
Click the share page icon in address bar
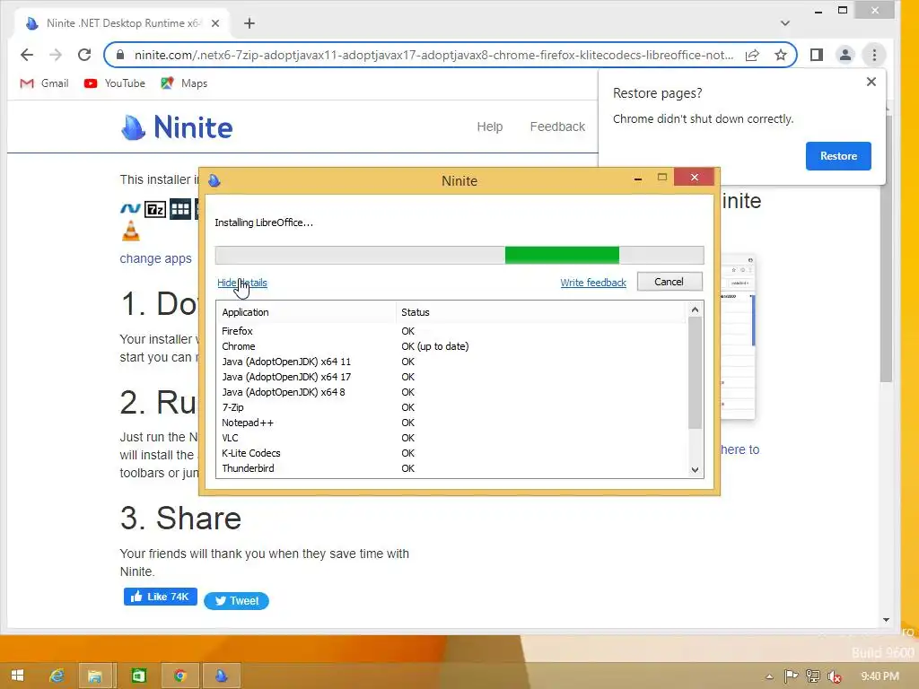tap(753, 55)
